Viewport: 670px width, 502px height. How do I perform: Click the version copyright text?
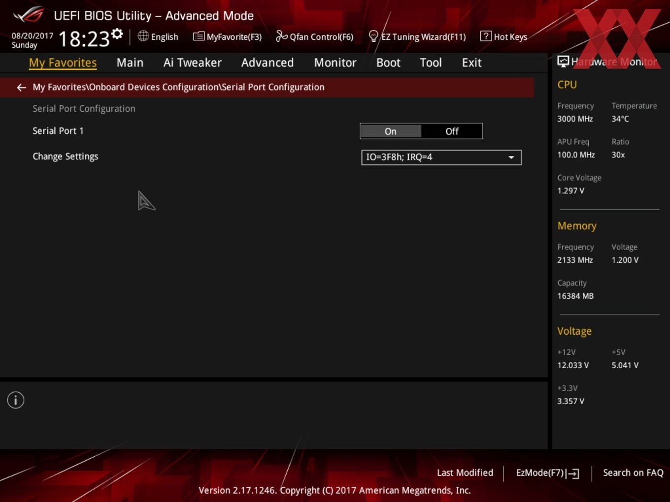tap(335, 490)
